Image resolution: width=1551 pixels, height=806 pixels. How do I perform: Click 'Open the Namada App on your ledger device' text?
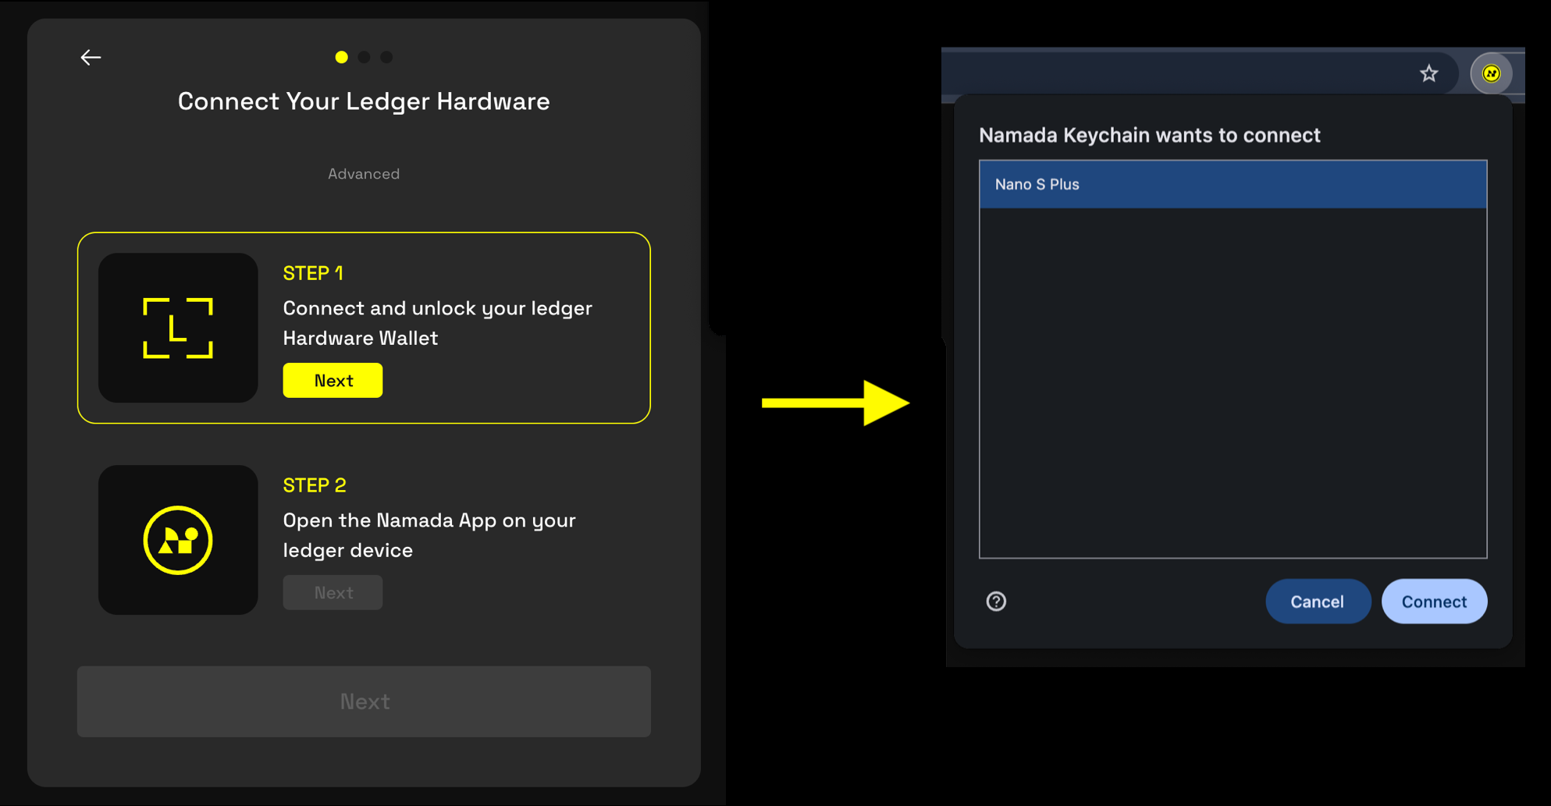(429, 535)
